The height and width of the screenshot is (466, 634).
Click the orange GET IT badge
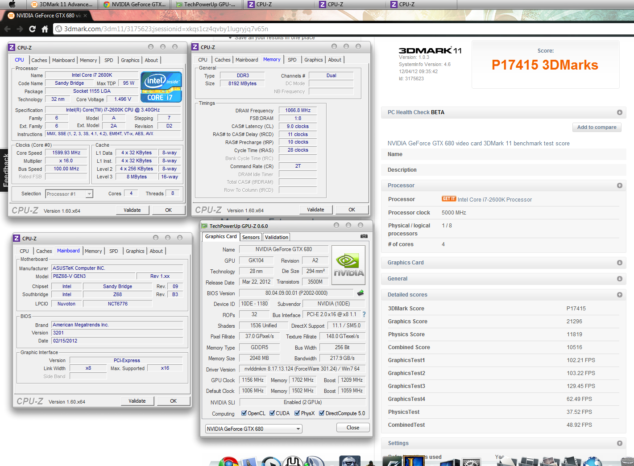point(448,199)
